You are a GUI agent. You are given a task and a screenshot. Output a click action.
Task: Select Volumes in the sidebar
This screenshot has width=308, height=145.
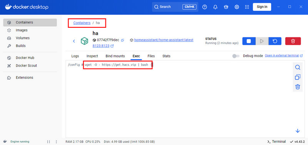[x=30, y=38]
